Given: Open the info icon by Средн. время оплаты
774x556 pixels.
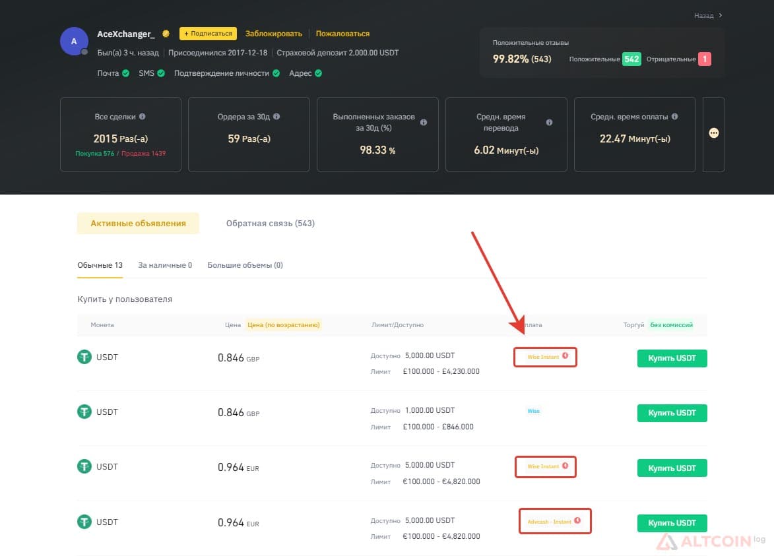Looking at the screenshot, I should [675, 117].
